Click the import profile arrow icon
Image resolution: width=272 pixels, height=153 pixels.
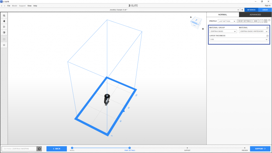coord(262,21)
